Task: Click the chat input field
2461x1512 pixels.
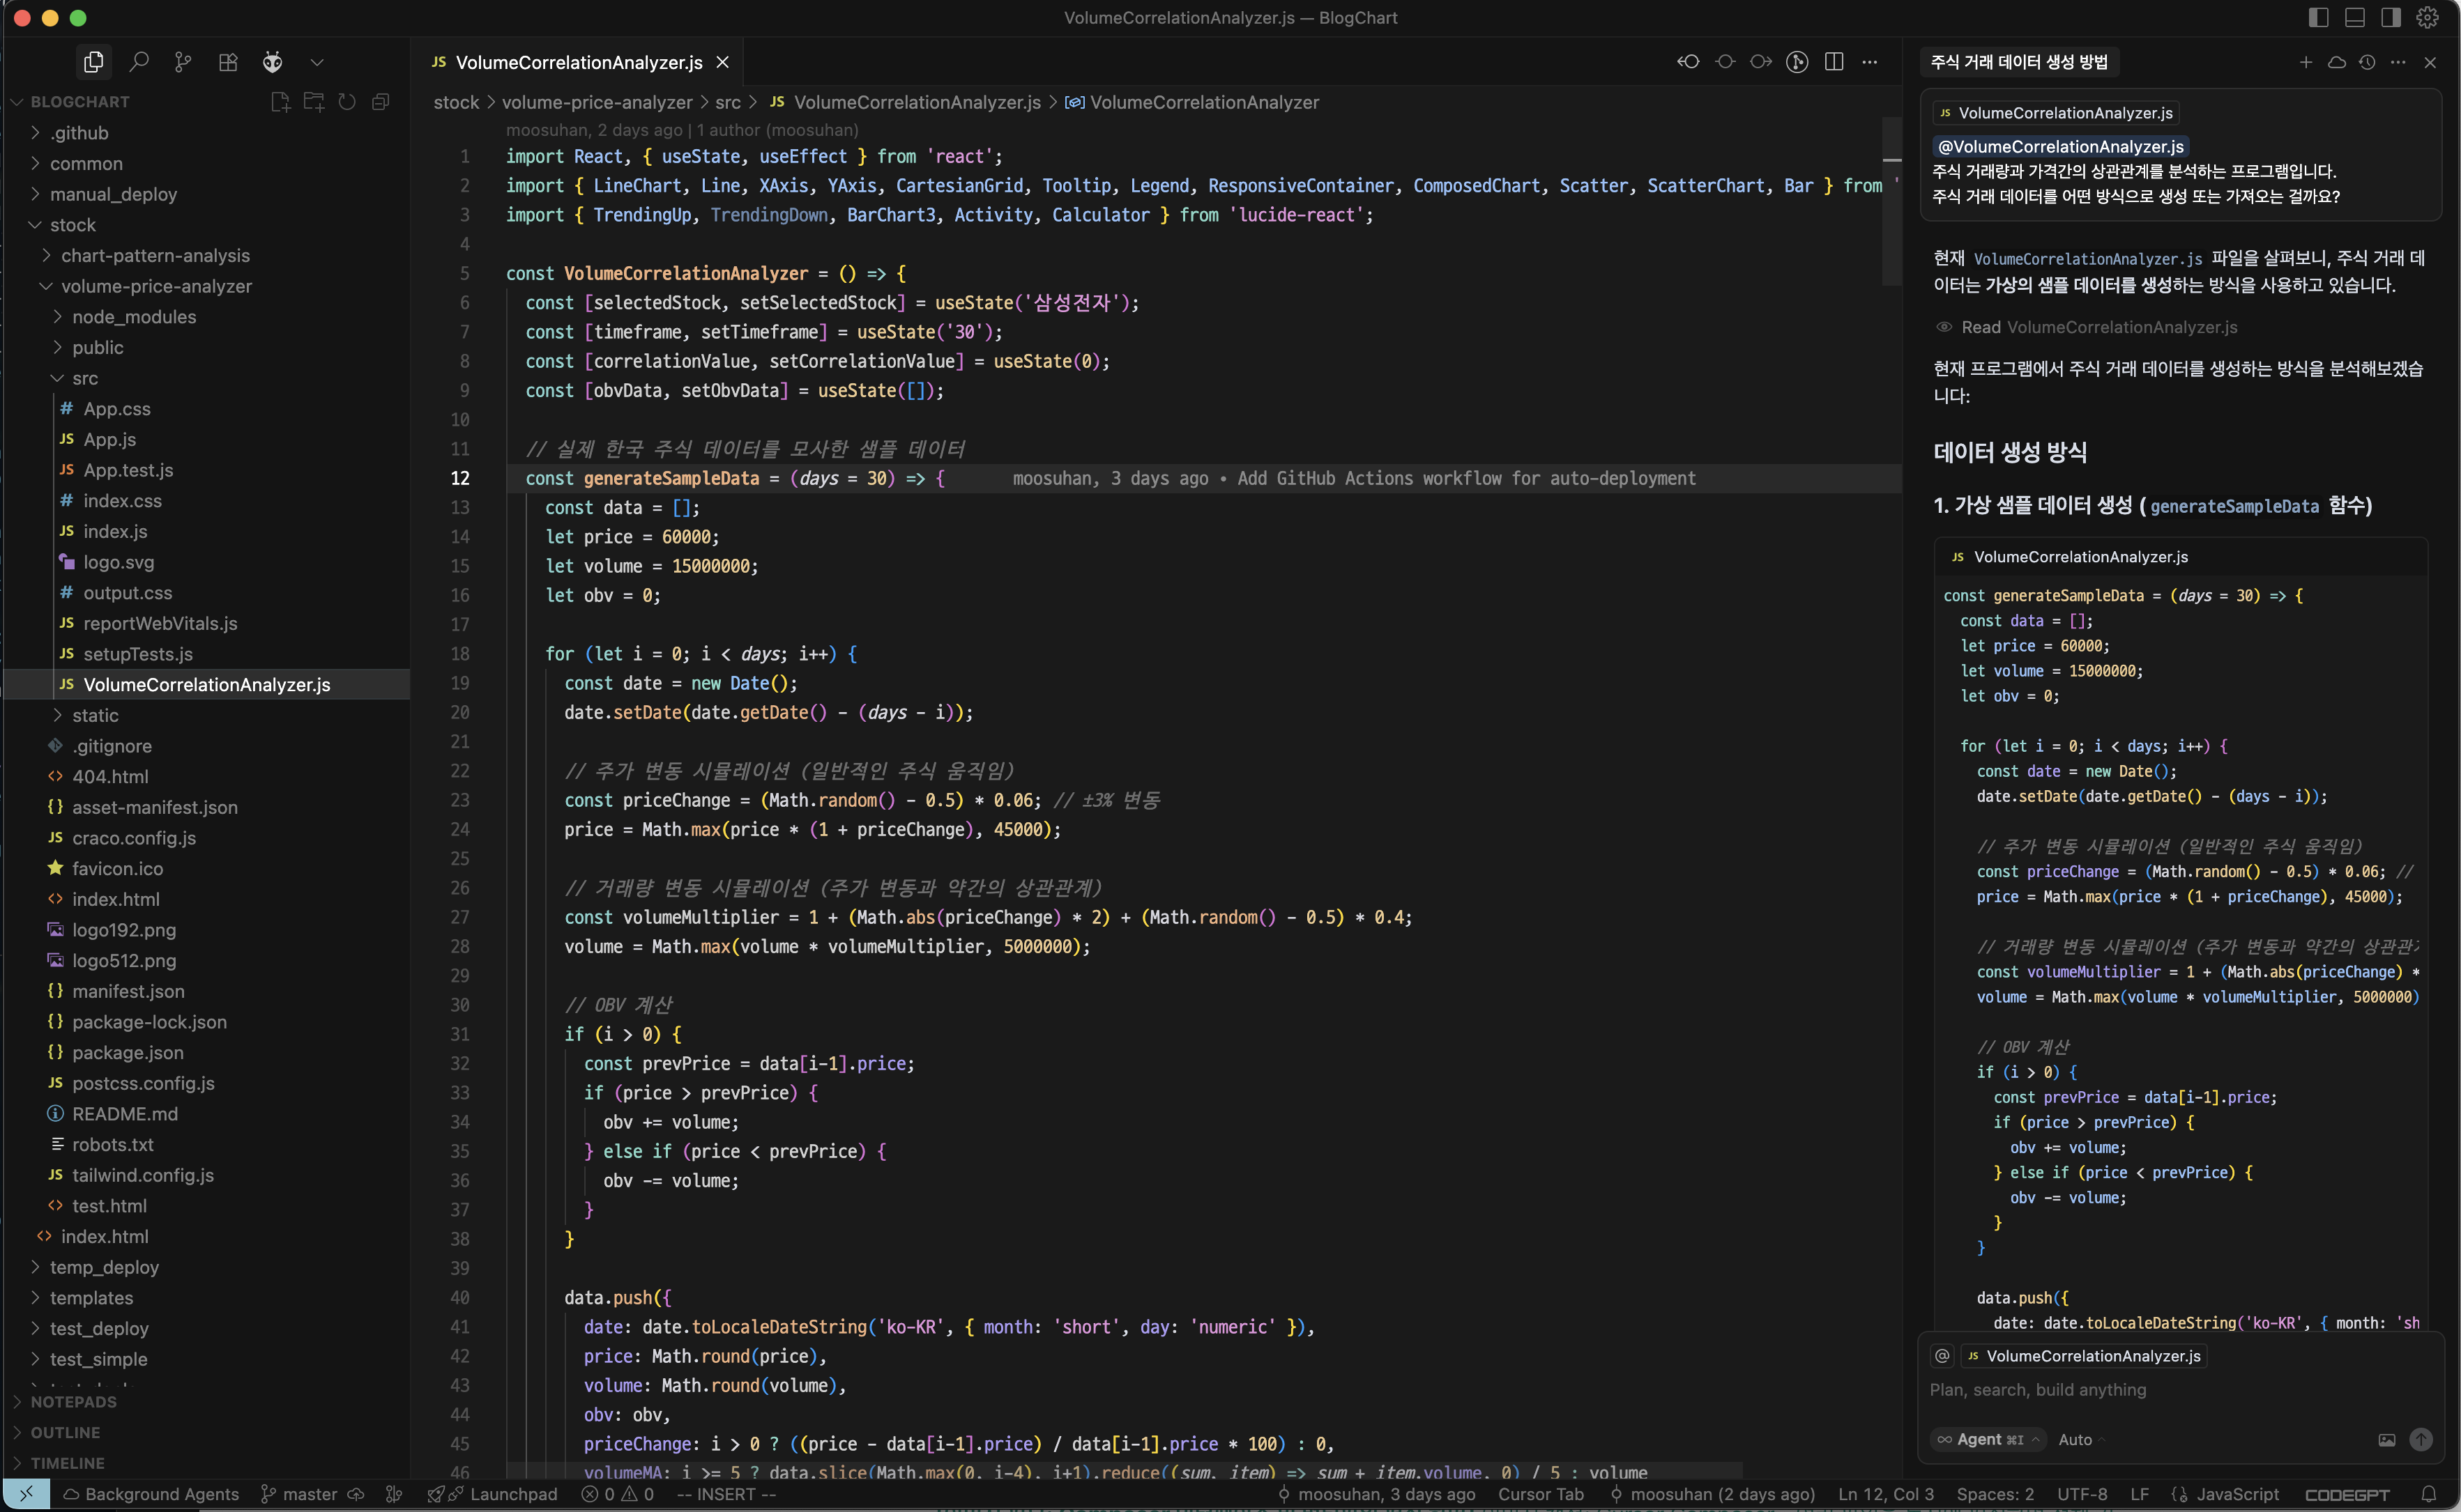Action: (x=2151, y=1390)
